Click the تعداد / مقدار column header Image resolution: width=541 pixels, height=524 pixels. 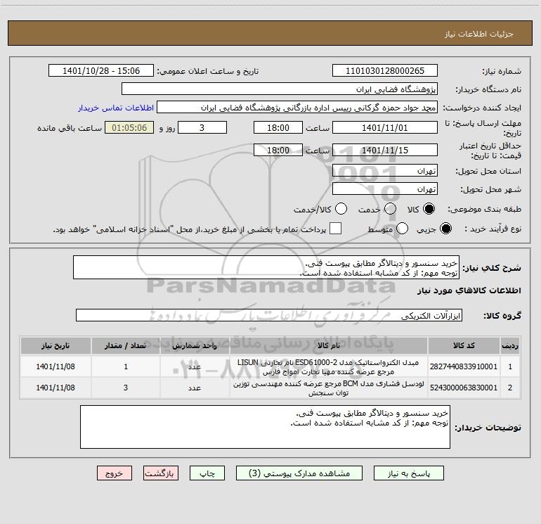126,346
